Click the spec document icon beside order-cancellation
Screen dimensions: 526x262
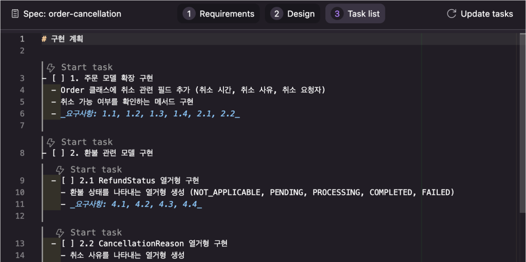(x=15, y=14)
